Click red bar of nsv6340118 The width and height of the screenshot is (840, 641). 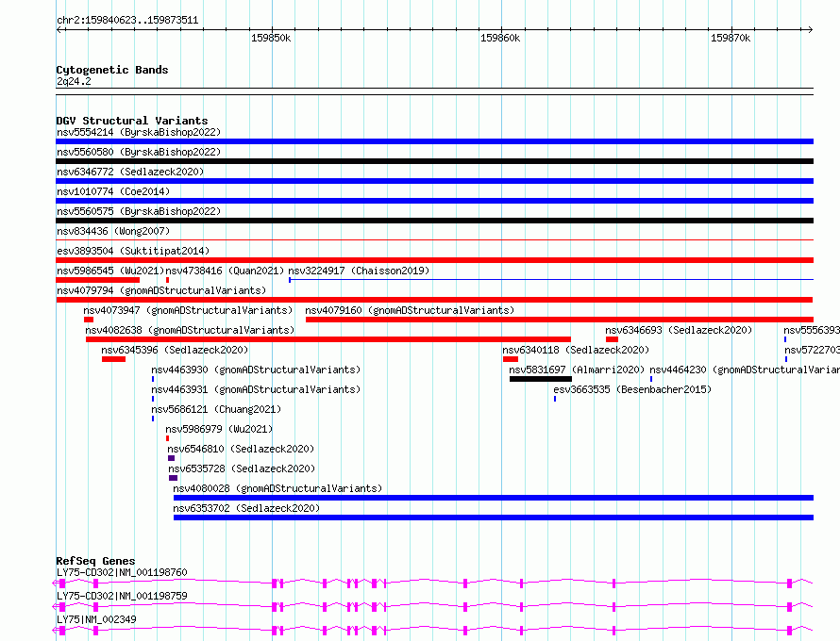[x=511, y=359]
